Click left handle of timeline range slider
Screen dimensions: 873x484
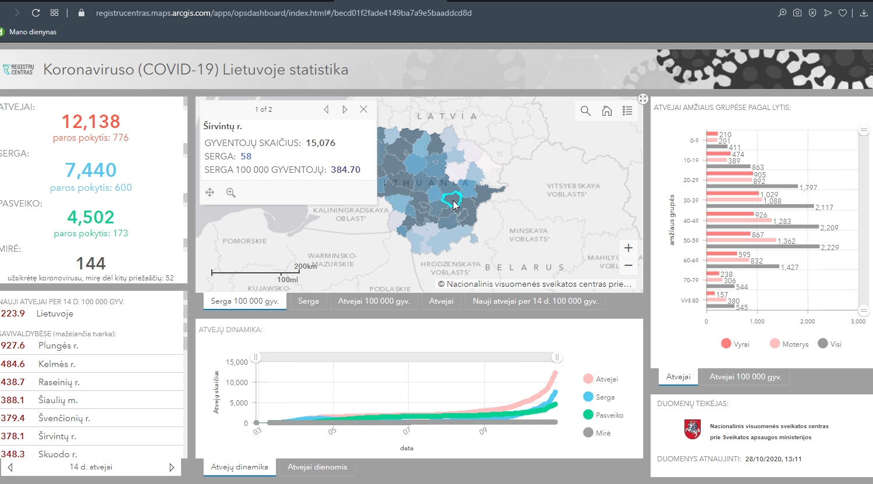coord(256,357)
